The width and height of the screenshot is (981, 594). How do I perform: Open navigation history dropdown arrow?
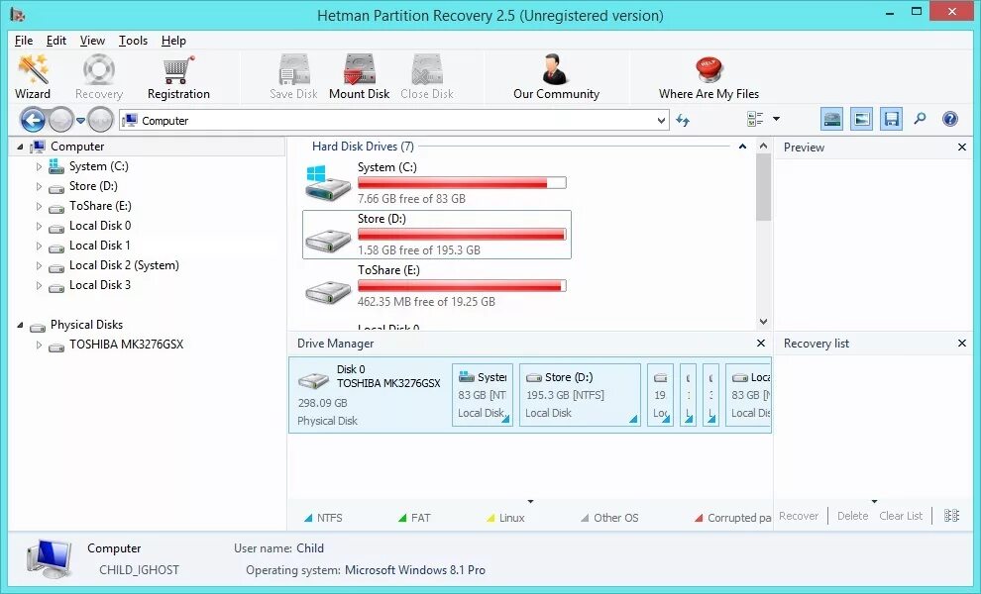[x=80, y=120]
